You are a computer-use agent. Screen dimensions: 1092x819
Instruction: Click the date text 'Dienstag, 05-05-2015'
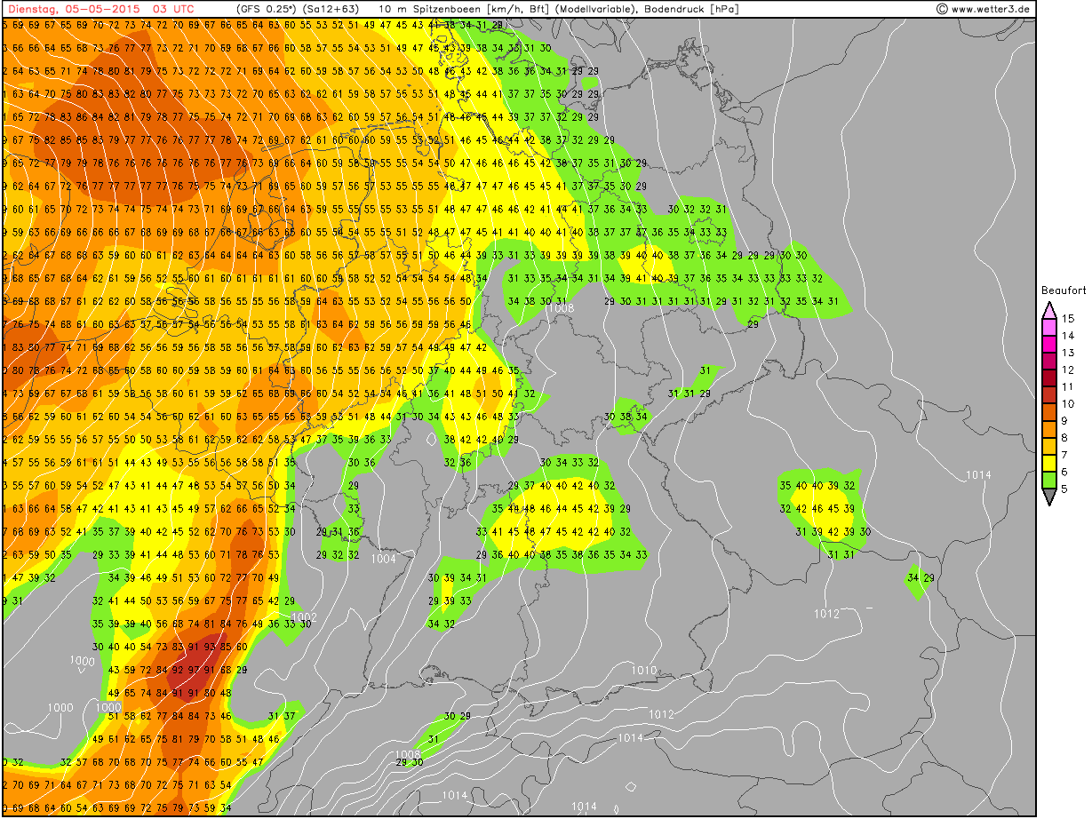73,9
